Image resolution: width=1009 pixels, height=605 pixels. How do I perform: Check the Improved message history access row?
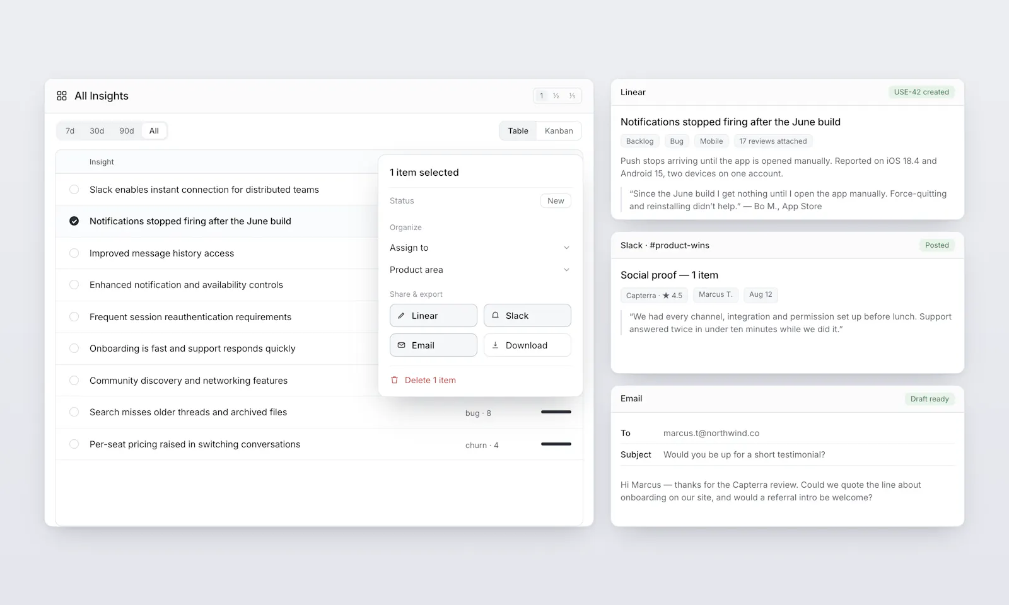pos(74,253)
